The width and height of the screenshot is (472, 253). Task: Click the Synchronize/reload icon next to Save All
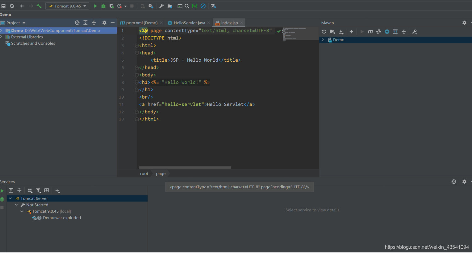click(x=12, y=6)
